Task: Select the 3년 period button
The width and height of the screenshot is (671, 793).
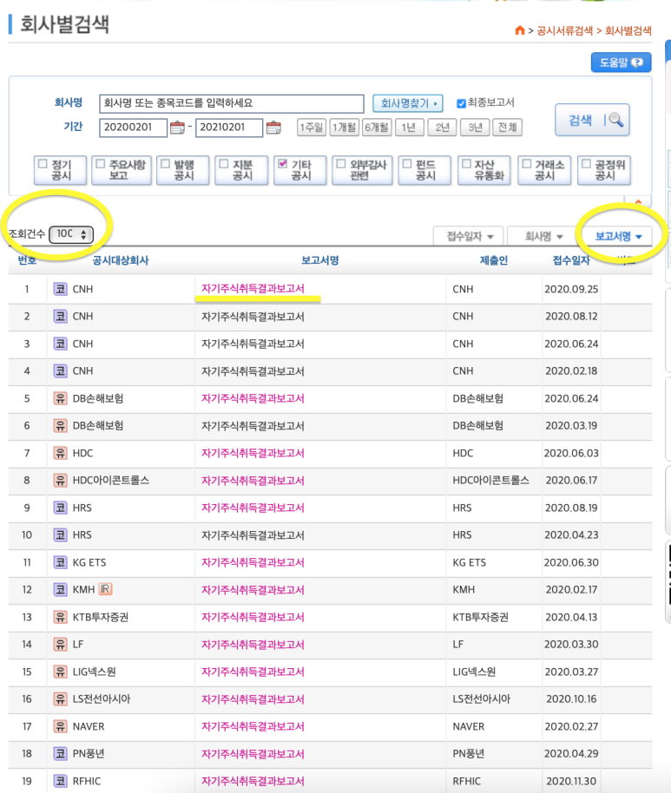Action: click(475, 128)
